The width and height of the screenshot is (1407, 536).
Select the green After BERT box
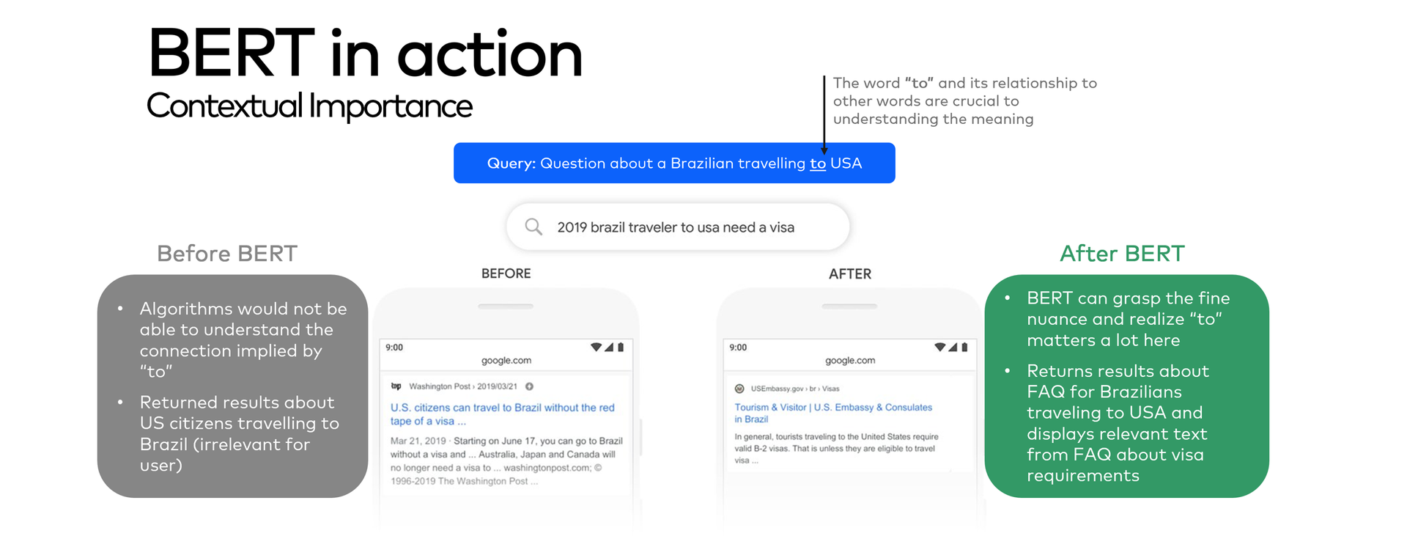[x=1126, y=386]
